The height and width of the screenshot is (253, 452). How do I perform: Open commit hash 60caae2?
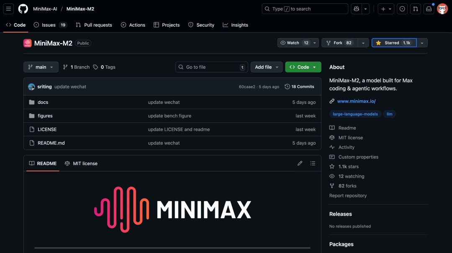(x=247, y=87)
